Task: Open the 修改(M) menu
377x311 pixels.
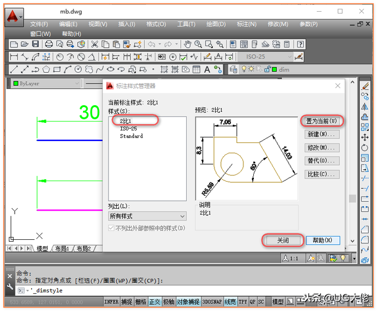Action: click(x=277, y=24)
